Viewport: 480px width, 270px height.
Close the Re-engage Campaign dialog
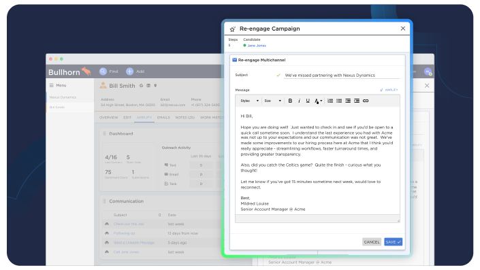click(403, 29)
